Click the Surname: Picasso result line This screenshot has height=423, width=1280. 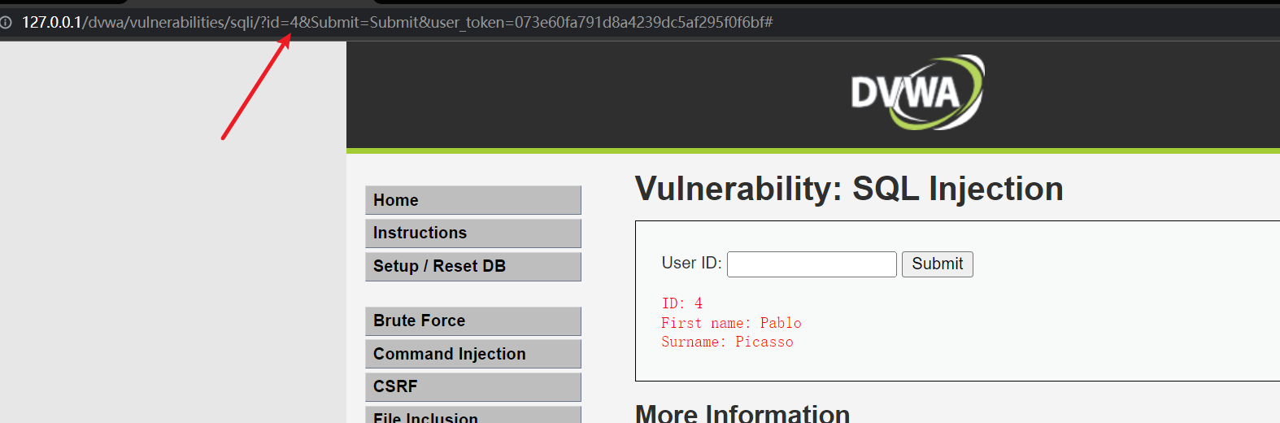tap(727, 342)
